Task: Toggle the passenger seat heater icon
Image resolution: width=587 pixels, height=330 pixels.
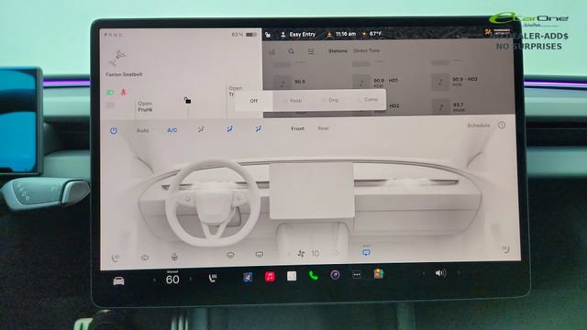Action: click(x=505, y=249)
